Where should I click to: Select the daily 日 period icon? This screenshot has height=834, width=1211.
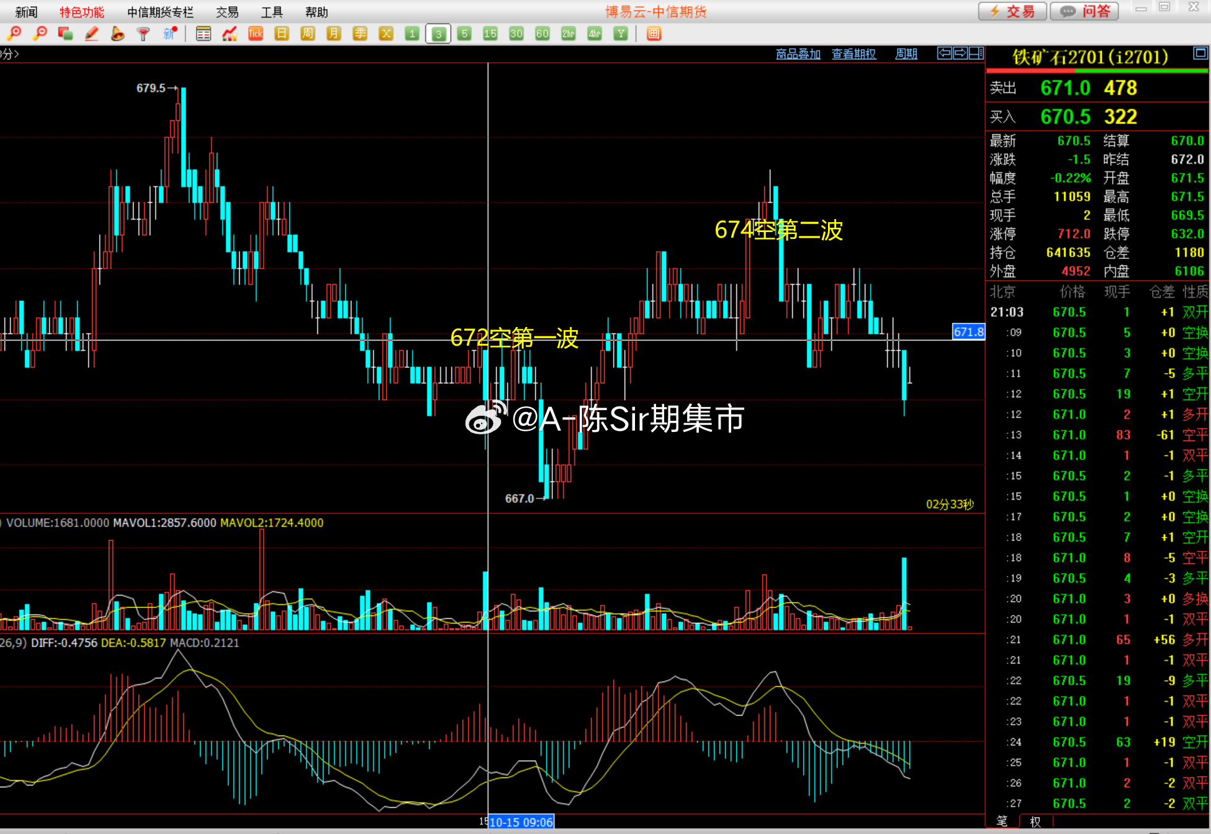(x=282, y=34)
